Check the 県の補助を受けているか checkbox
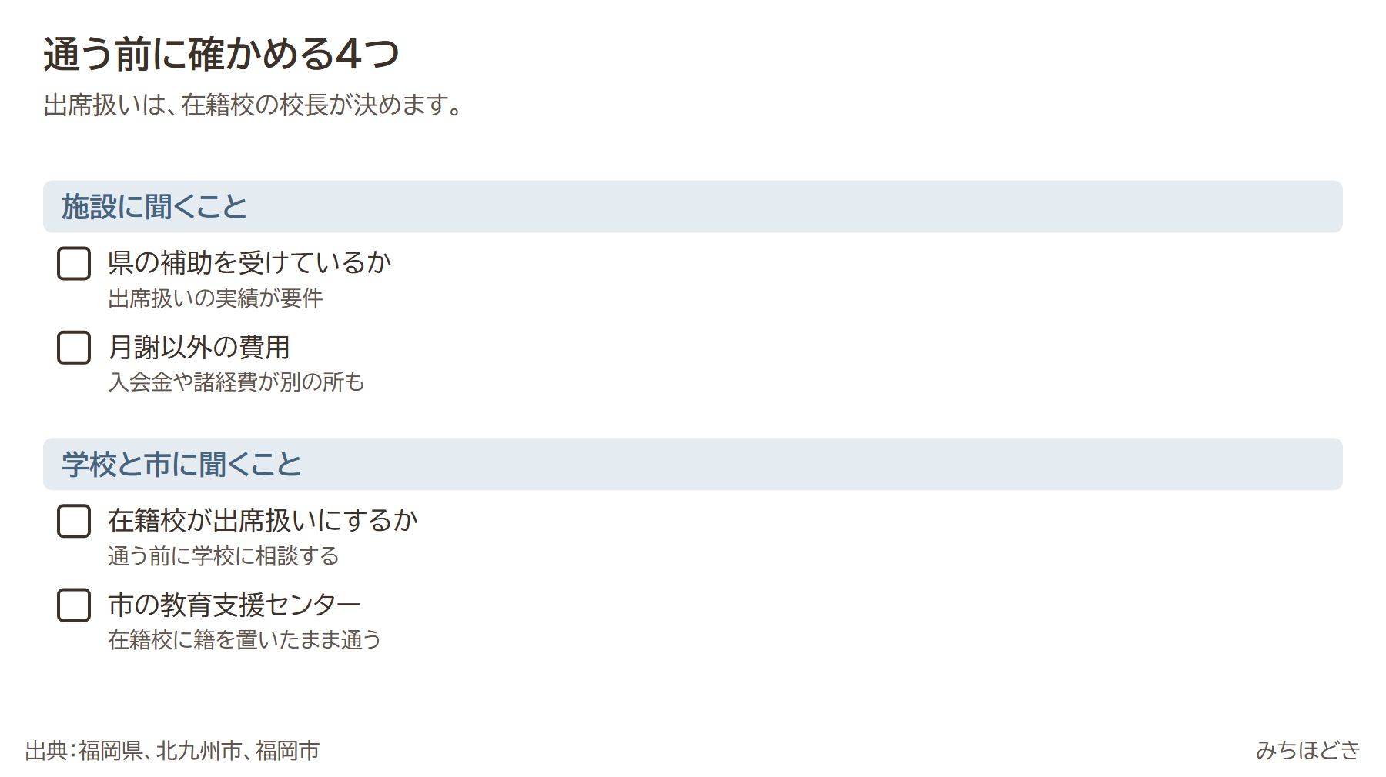This screenshot has height=777, width=1386. point(74,264)
